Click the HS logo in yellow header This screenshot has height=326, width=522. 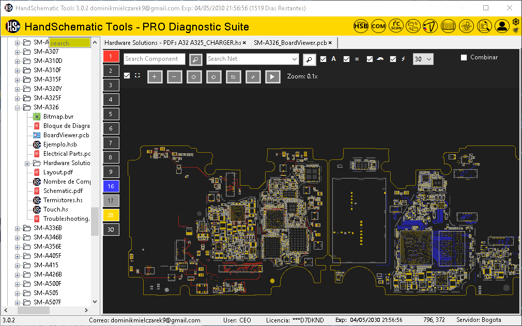pyautogui.click(x=13, y=26)
